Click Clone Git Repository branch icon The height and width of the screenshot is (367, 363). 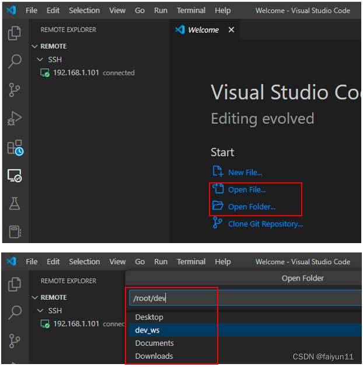tap(217, 223)
